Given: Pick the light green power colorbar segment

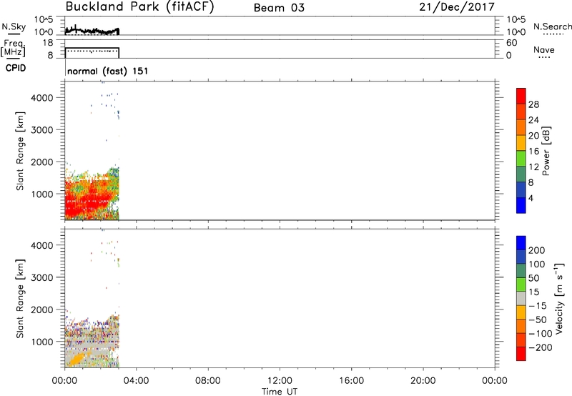Looking at the screenshot, I should pyautogui.click(x=521, y=159).
